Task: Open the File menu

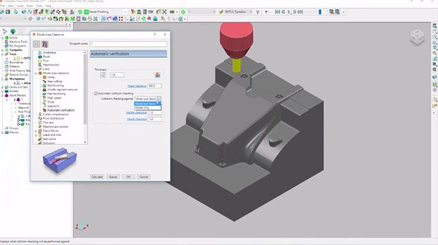Action: pos(3,5)
